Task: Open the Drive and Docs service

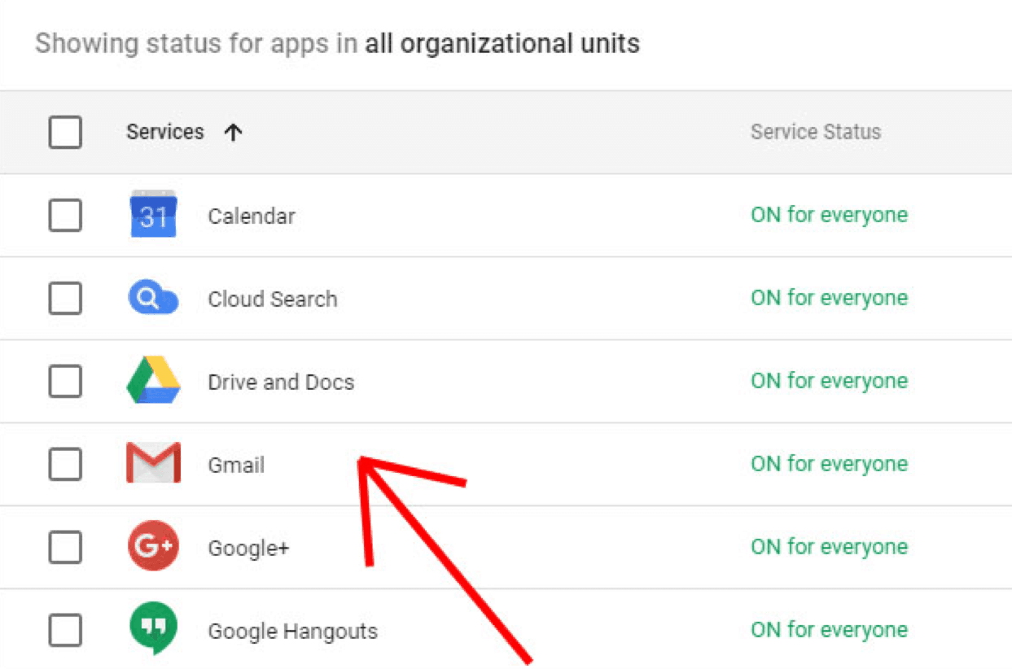Action: [281, 383]
